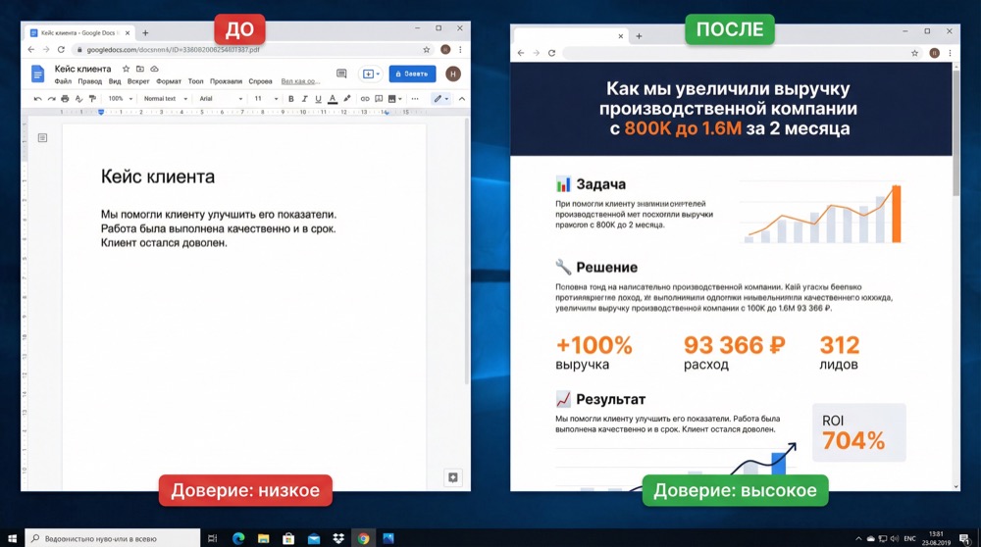This screenshot has width=981, height=547.
Task: Open the Вскрет menu
Action: click(138, 81)
